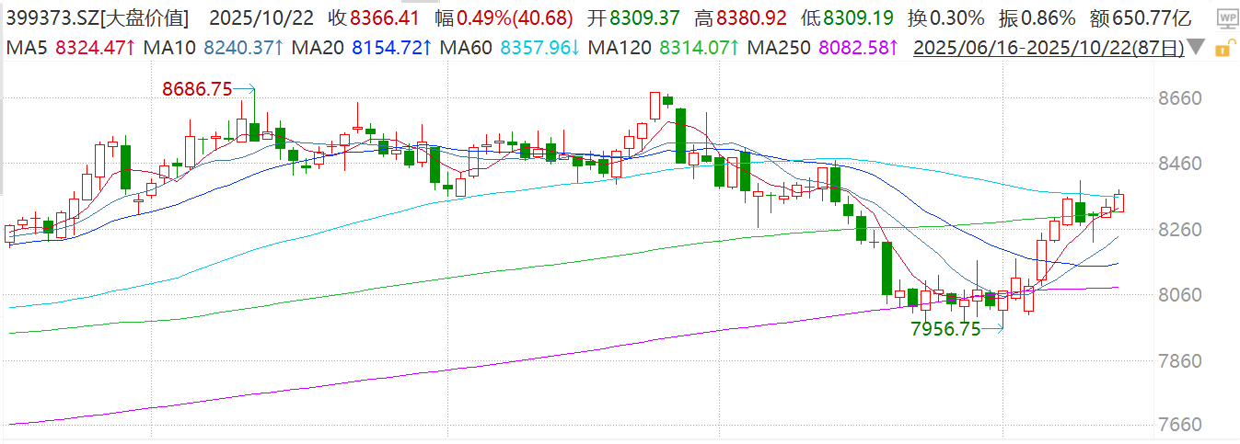Click the 7956.75 low price marker
Image resolution: width=1240 pixels, height=444 pixels.
[x=945, y=330]
